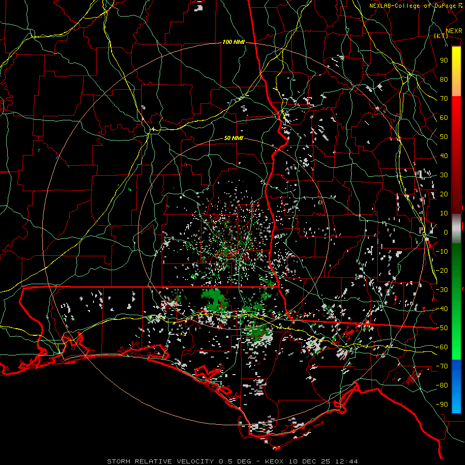Screen dimensions: 465x465
Task: Click the gray zero-velocity segment of color bar
Action: pos(456,229)
